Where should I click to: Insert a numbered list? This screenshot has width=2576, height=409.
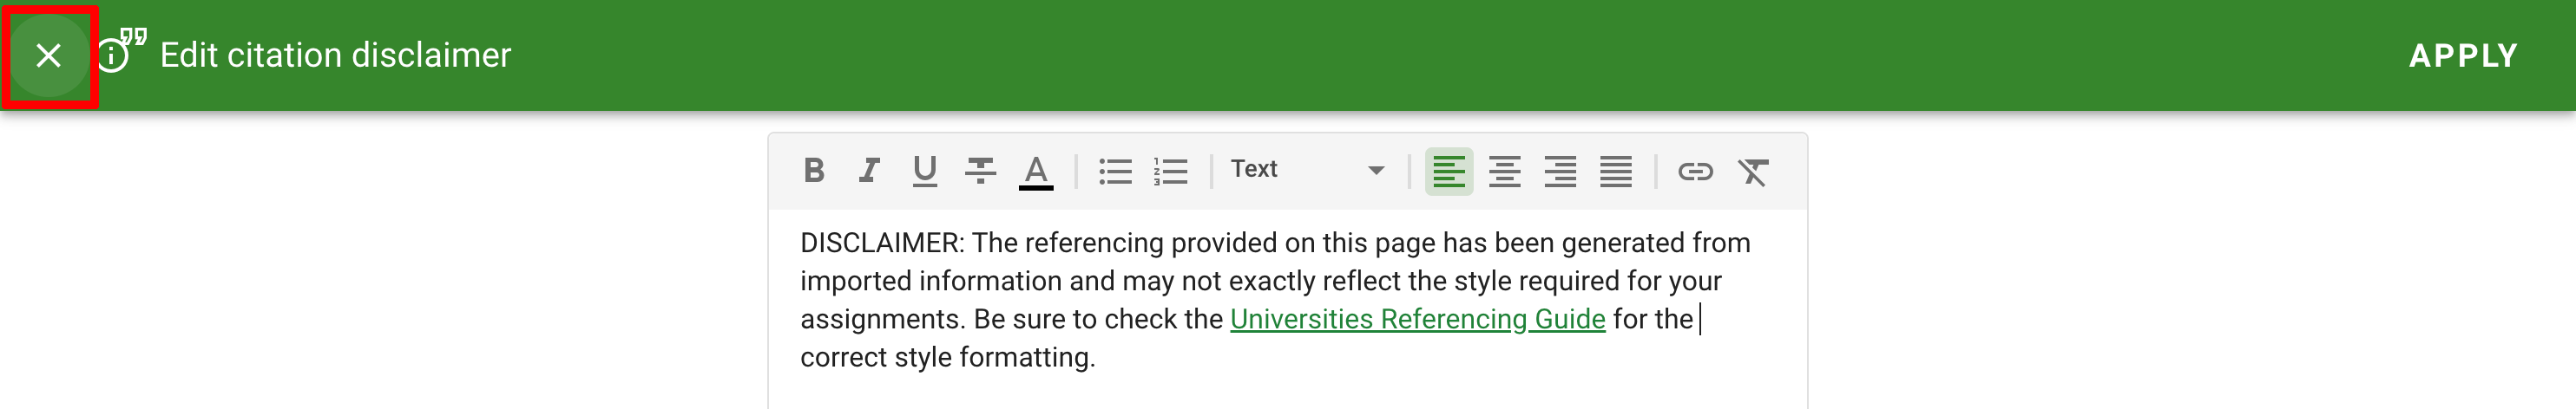[1170, 172]
